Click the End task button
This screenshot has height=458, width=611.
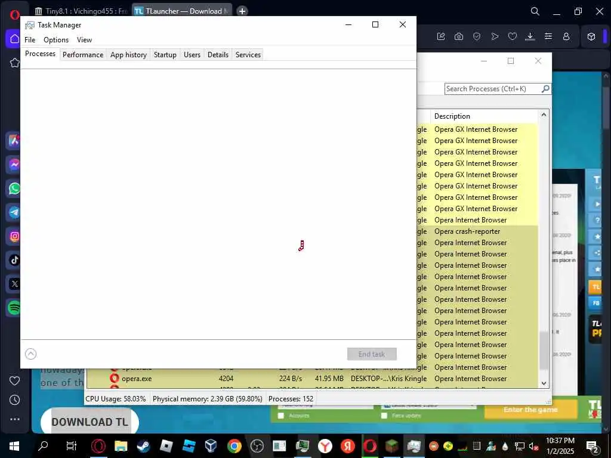[372, 354]
